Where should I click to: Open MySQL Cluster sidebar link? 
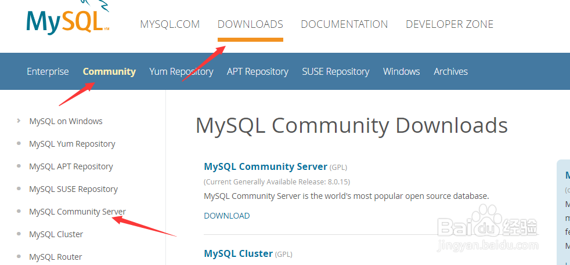coord(56,234)
